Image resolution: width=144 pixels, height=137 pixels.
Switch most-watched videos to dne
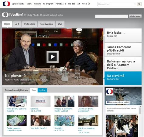pyautogui.click(x=34, y=90)
